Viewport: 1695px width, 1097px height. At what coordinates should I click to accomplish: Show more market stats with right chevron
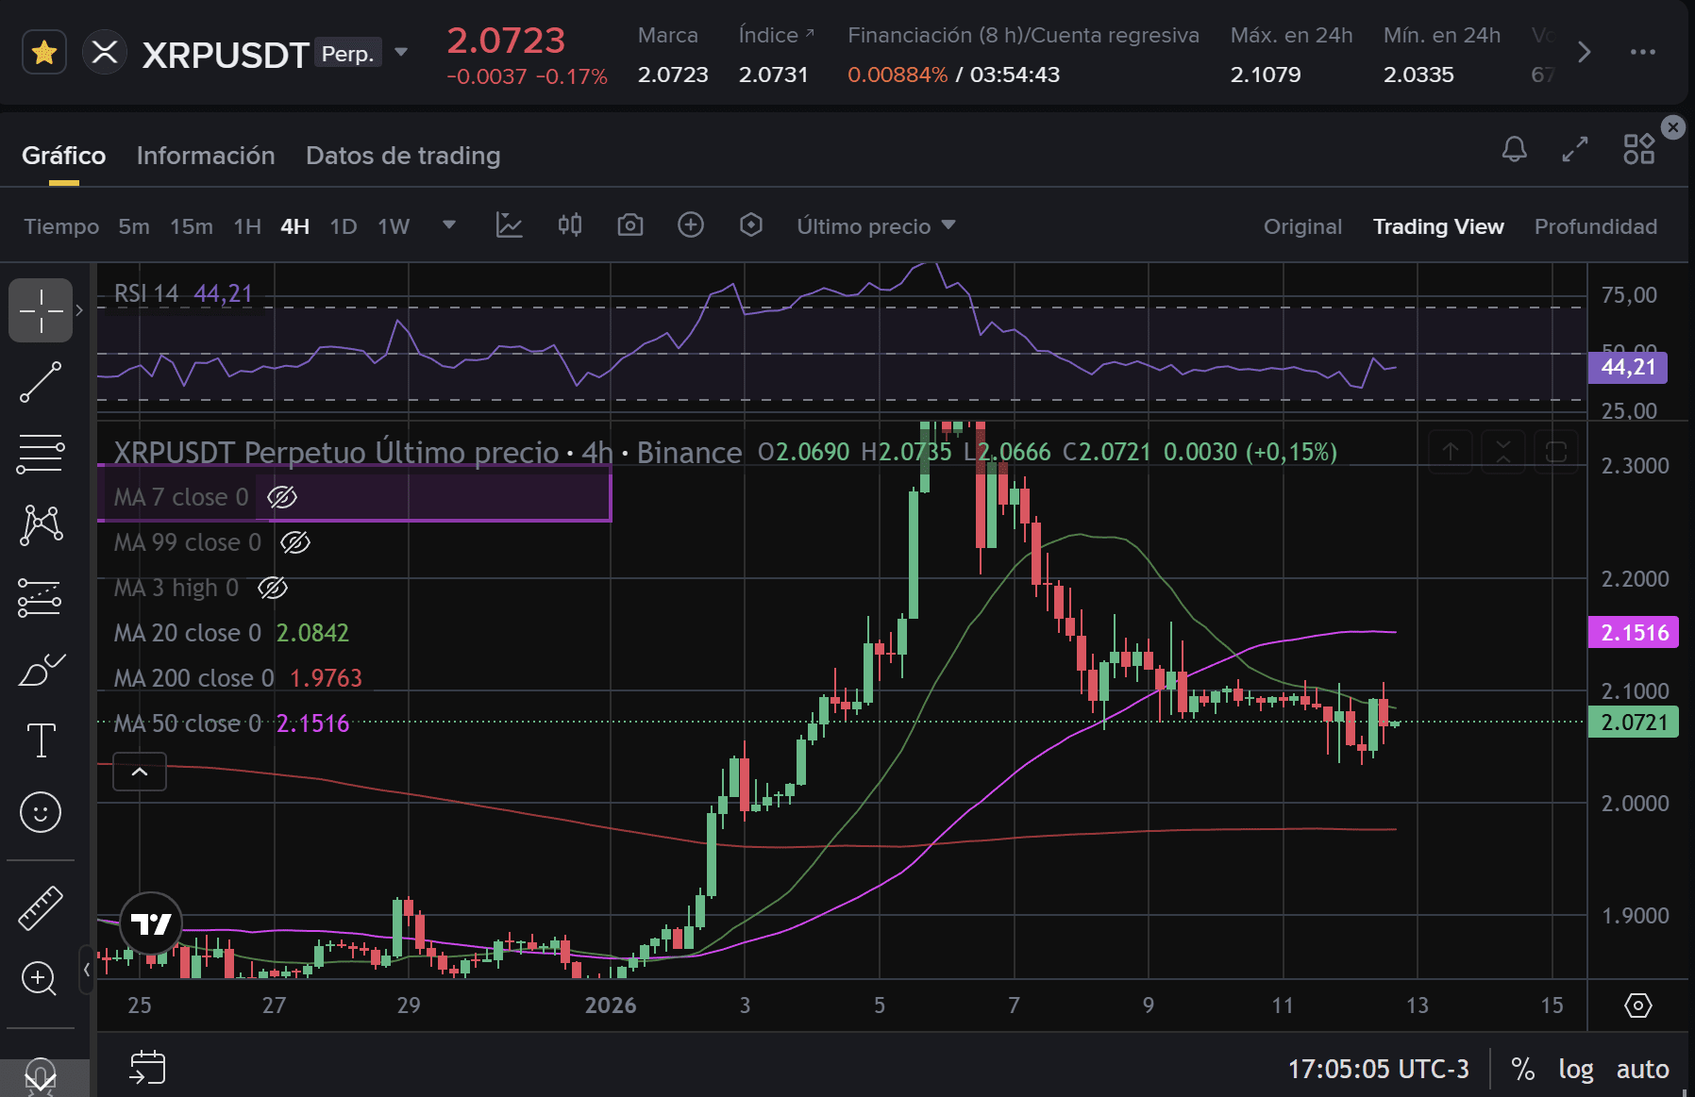pos(1584,52)
